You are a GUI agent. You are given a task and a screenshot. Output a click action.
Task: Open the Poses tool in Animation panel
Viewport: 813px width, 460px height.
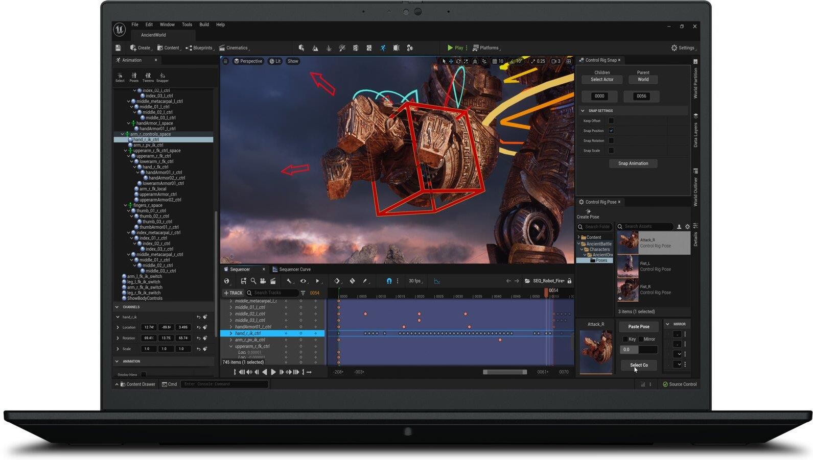134,77
